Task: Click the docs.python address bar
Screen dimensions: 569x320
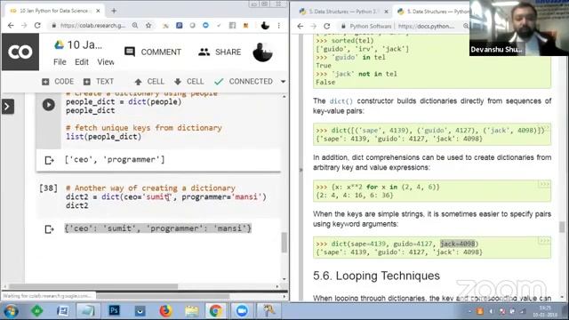Action: tap(427, 26)
